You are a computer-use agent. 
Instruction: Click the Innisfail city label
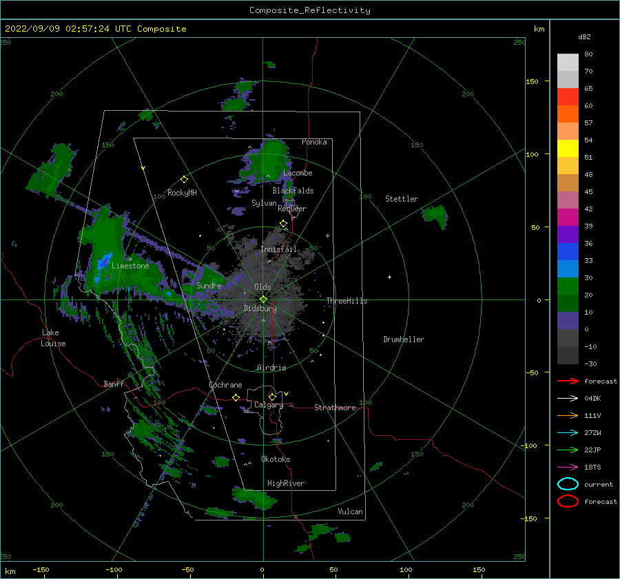tap(278, 249)
